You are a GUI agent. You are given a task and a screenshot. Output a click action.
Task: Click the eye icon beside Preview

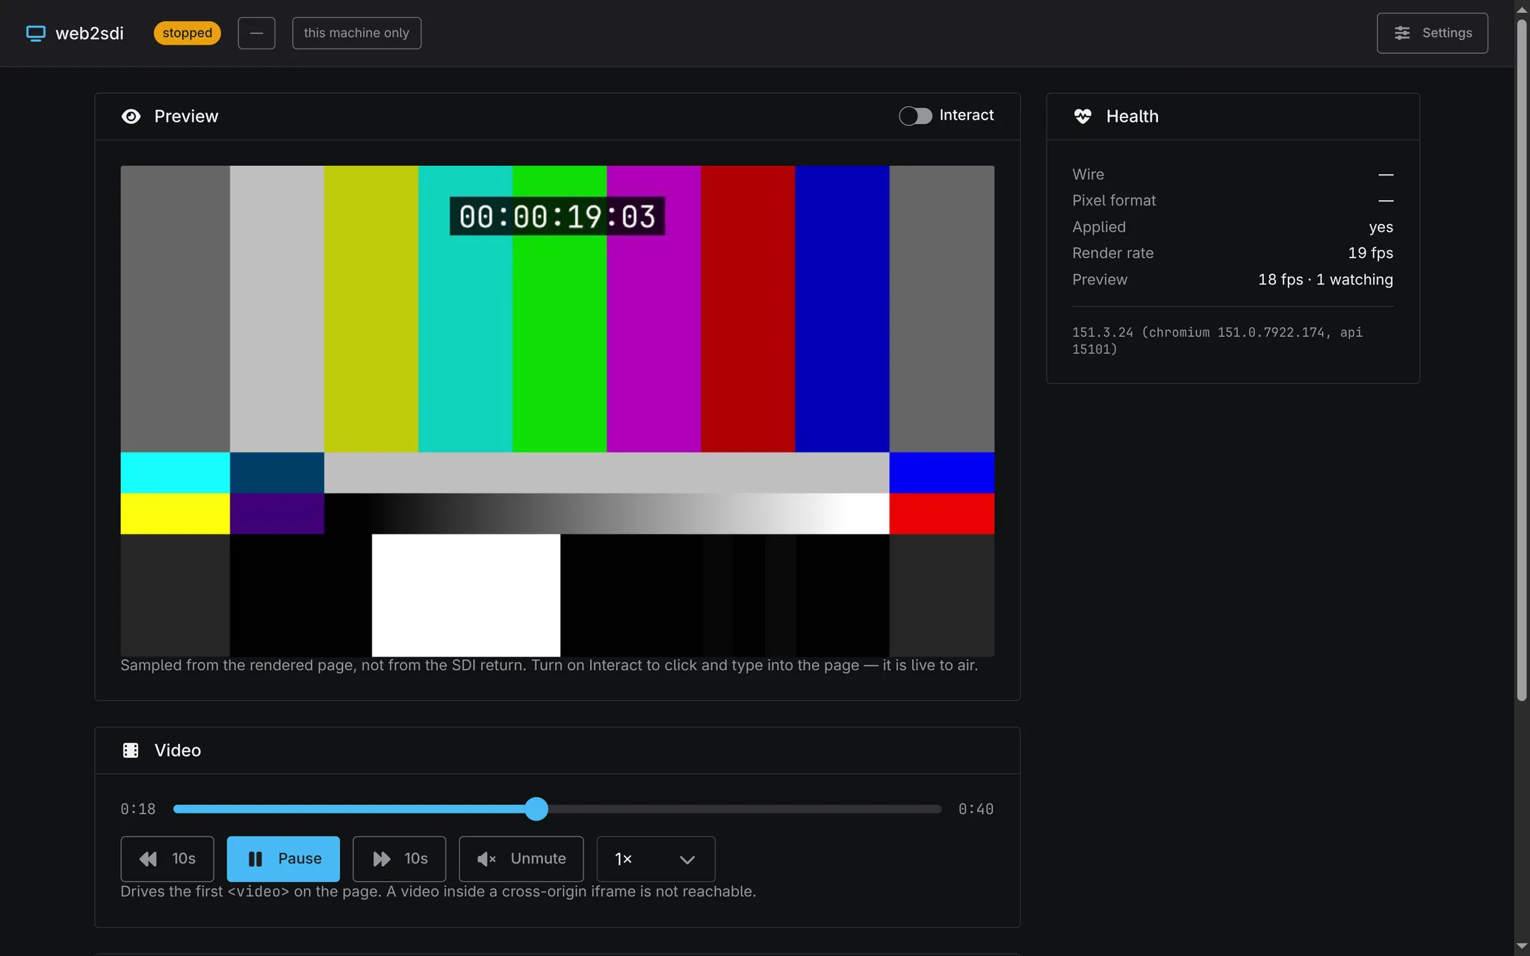point(131,117)
